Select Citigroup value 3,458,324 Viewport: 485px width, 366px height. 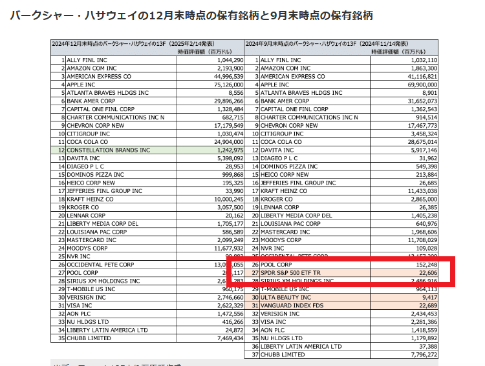pos(424,134)
